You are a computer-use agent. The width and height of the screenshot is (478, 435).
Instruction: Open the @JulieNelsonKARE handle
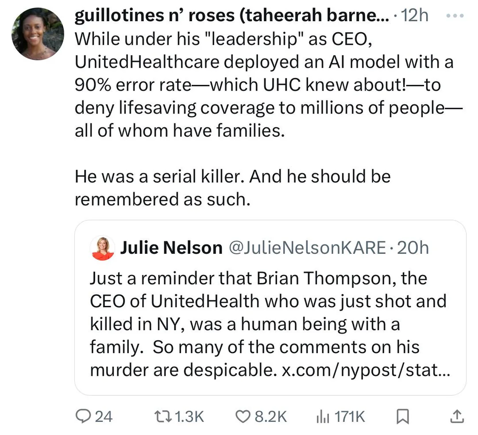[307, 248]
